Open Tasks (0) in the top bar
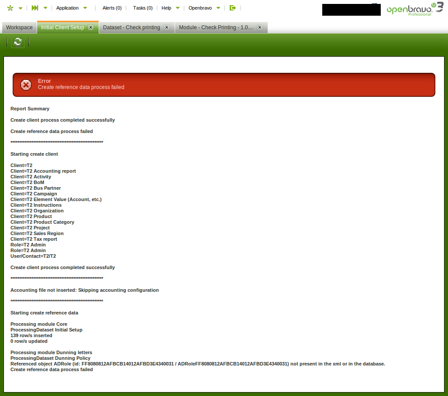The height and width of the screenshot is (396, 448). click(x=143, y=8)
